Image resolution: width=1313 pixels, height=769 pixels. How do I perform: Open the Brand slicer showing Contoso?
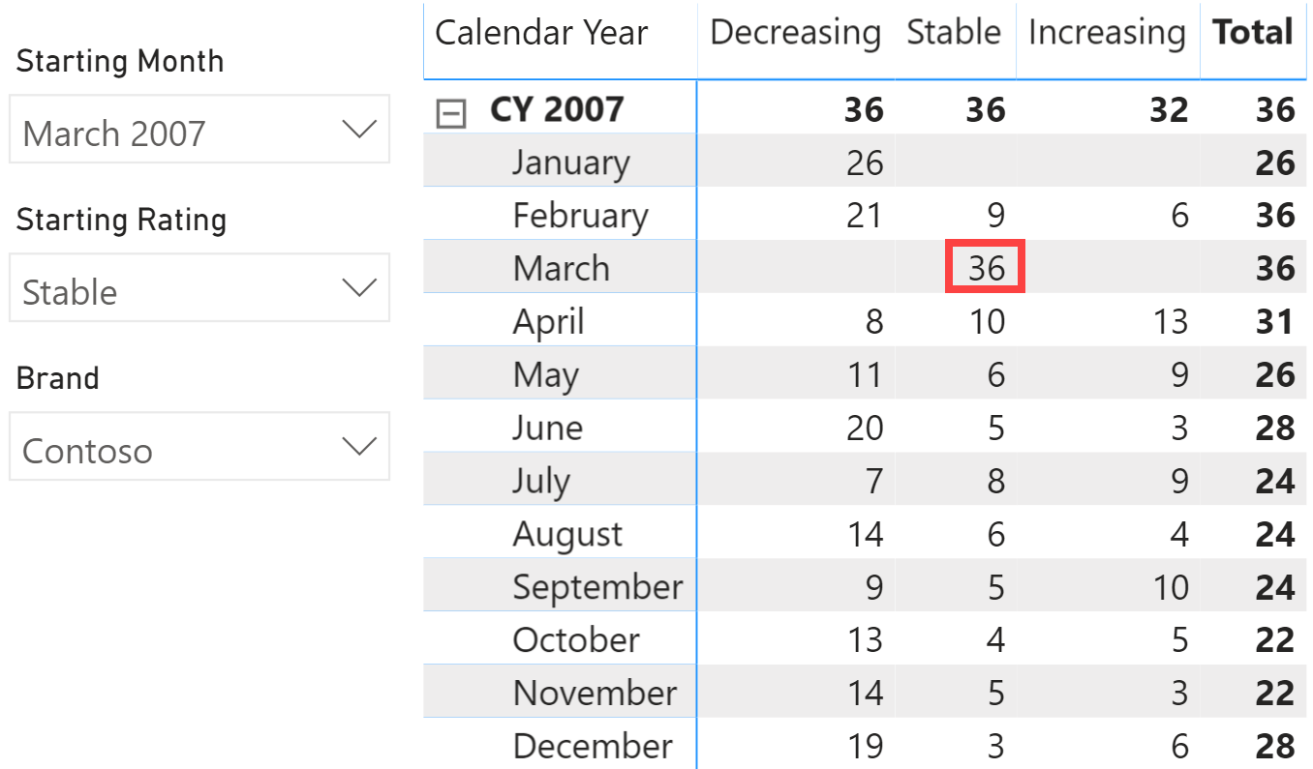[x=199, y=446]
